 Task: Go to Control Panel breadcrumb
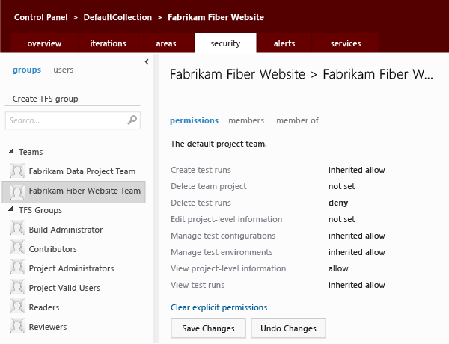tap(41, 17)
